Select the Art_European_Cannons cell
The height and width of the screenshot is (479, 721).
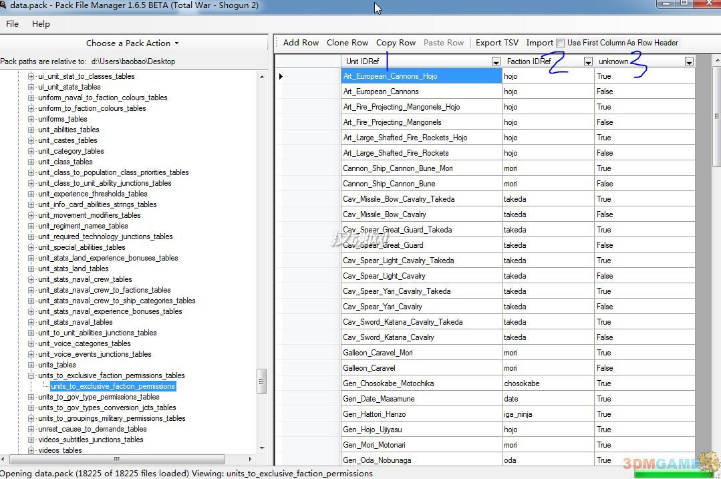pyautogui.click(x=421, y=92)
